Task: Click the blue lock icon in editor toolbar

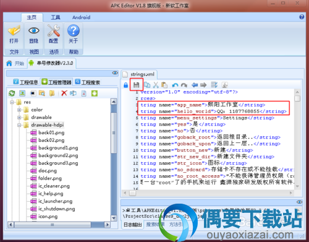Action: pyautogui.click(x=125, y=85)
